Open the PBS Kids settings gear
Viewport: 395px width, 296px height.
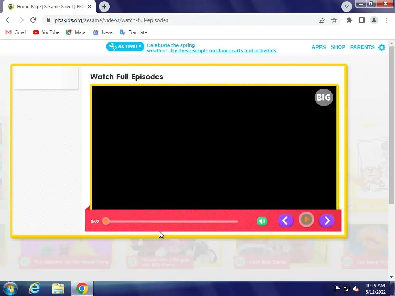pos(382,47)
